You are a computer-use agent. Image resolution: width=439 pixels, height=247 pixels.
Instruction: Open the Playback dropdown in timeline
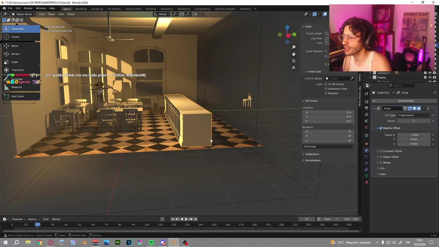tap(19, 219)
